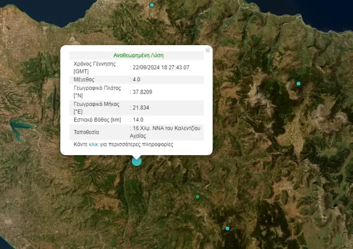Click the cyan marker at top edge
The height and width of the screenshot is (249, 353).
[x=152, y=5]
